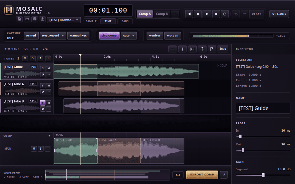Open the [TEST] Browse preset dropdown
This screenshot has height=184, width=295.
point(64,20)
